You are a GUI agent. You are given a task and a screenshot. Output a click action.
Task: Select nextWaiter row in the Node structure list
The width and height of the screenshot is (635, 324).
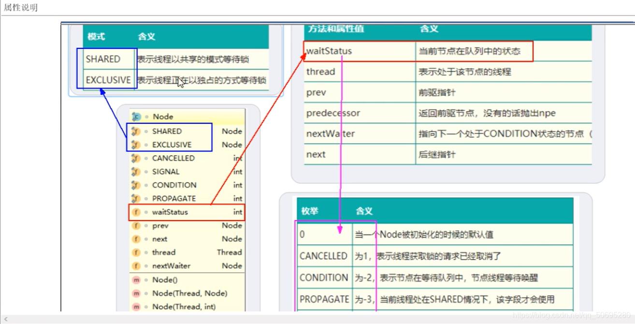(188, 266)
